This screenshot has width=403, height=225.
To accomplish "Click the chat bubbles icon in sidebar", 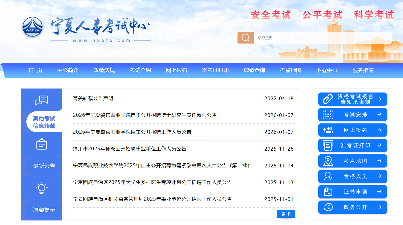I will point(42,100).
